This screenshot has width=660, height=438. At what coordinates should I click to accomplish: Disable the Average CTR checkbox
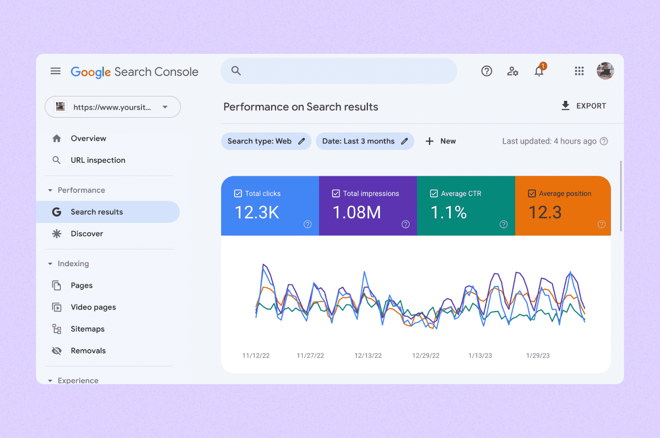(x=434, y=193)
